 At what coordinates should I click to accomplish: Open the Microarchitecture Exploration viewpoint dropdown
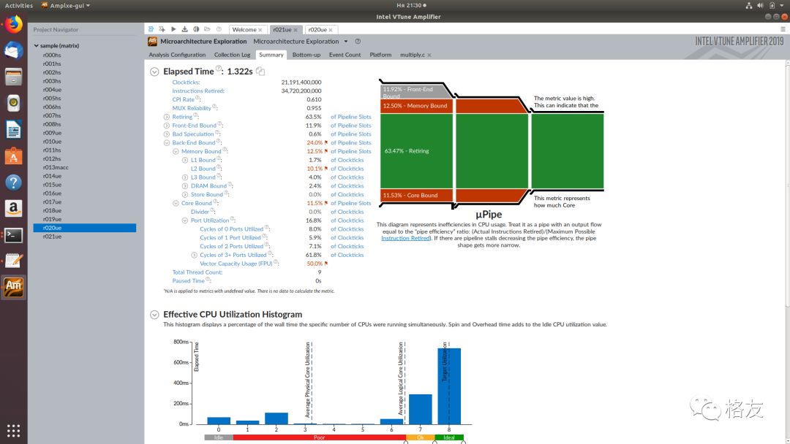coord(345,41)
